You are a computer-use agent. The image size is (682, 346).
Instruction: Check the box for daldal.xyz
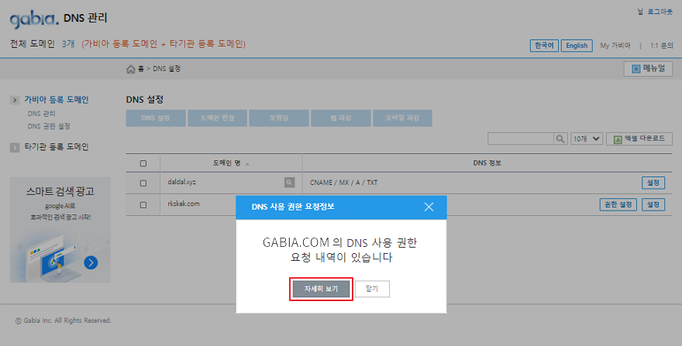tap(143, 183)
